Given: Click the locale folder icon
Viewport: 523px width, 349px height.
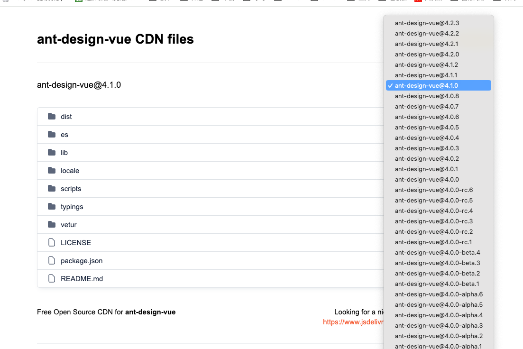Looking at the screenshot, I should 52,171.
